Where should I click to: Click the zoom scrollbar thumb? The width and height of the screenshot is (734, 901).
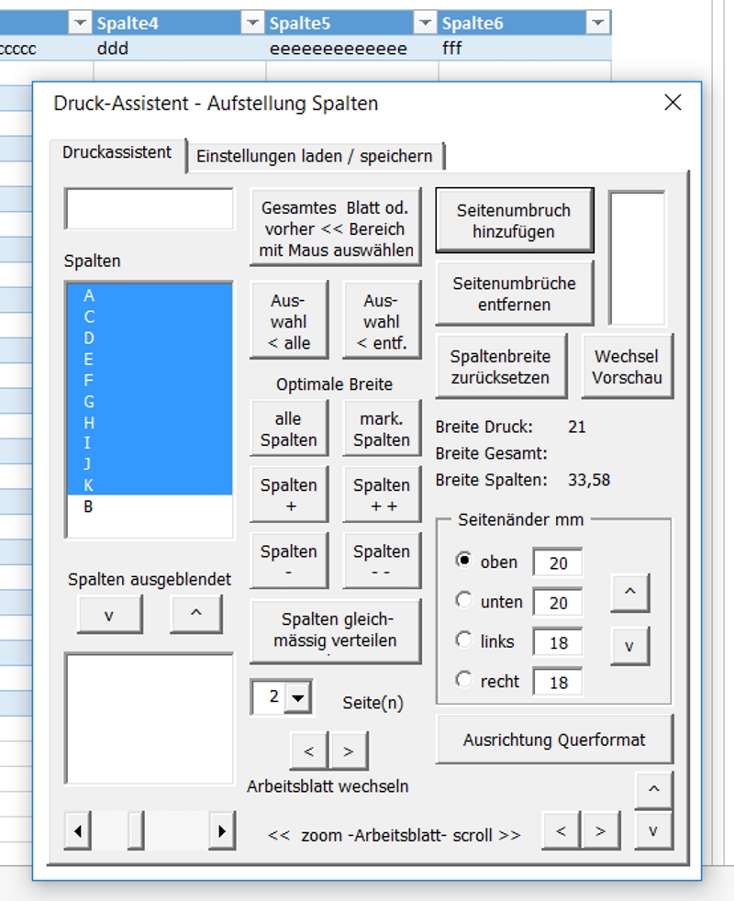pos(136,832)
